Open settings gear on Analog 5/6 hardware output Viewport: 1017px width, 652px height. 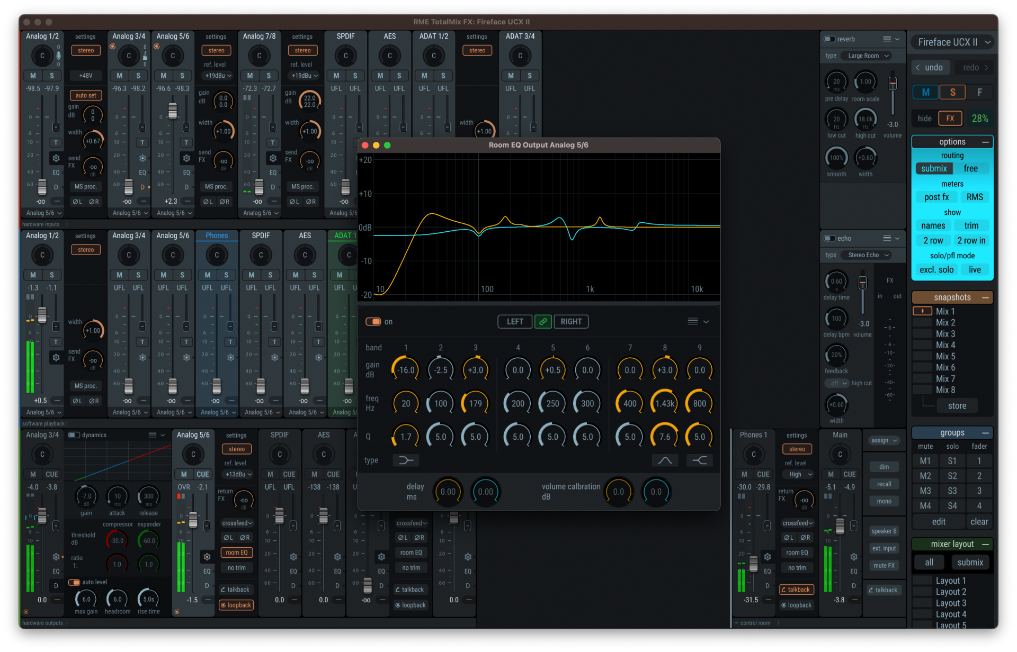click(207, 556)
